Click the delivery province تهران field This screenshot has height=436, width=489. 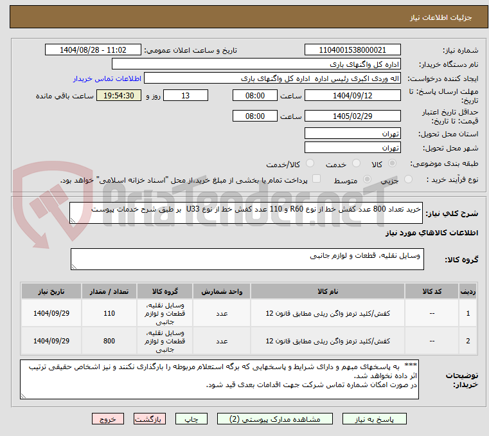point(352,133)
